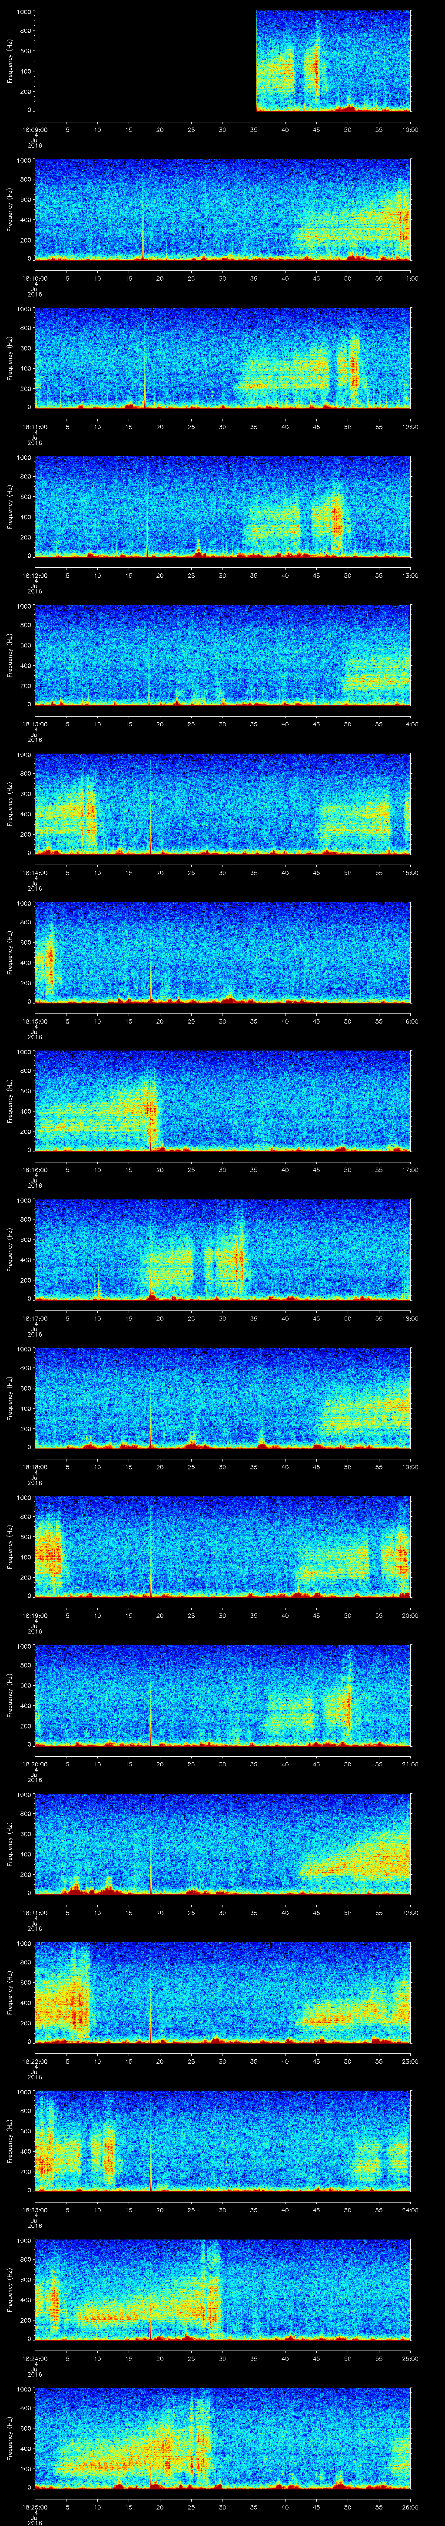Screen dimensions: 445x2526
Task: Click the 18:19:00 start time label
Action: [x=34, y=1616]
